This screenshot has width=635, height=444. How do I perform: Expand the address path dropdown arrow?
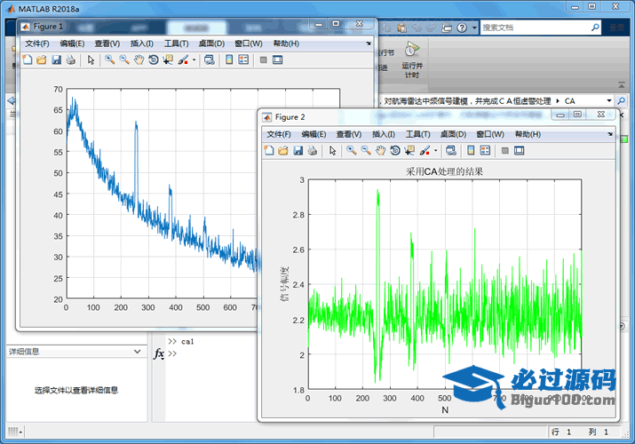[x=609, y=101]
